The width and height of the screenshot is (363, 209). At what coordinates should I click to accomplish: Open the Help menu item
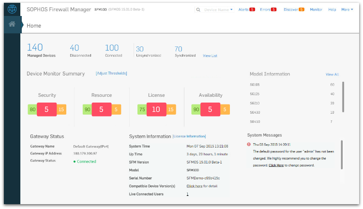pyautogui.click(x=332, y=10)
